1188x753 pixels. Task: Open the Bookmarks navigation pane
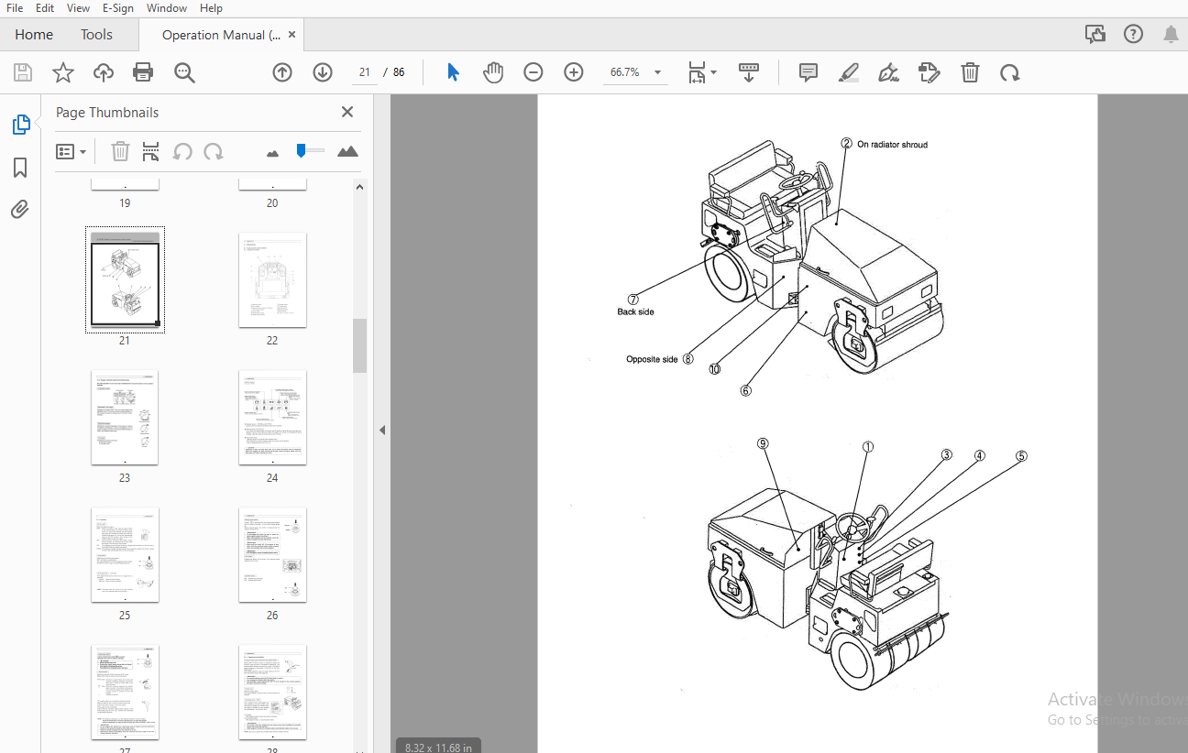(x=20, y=168)
